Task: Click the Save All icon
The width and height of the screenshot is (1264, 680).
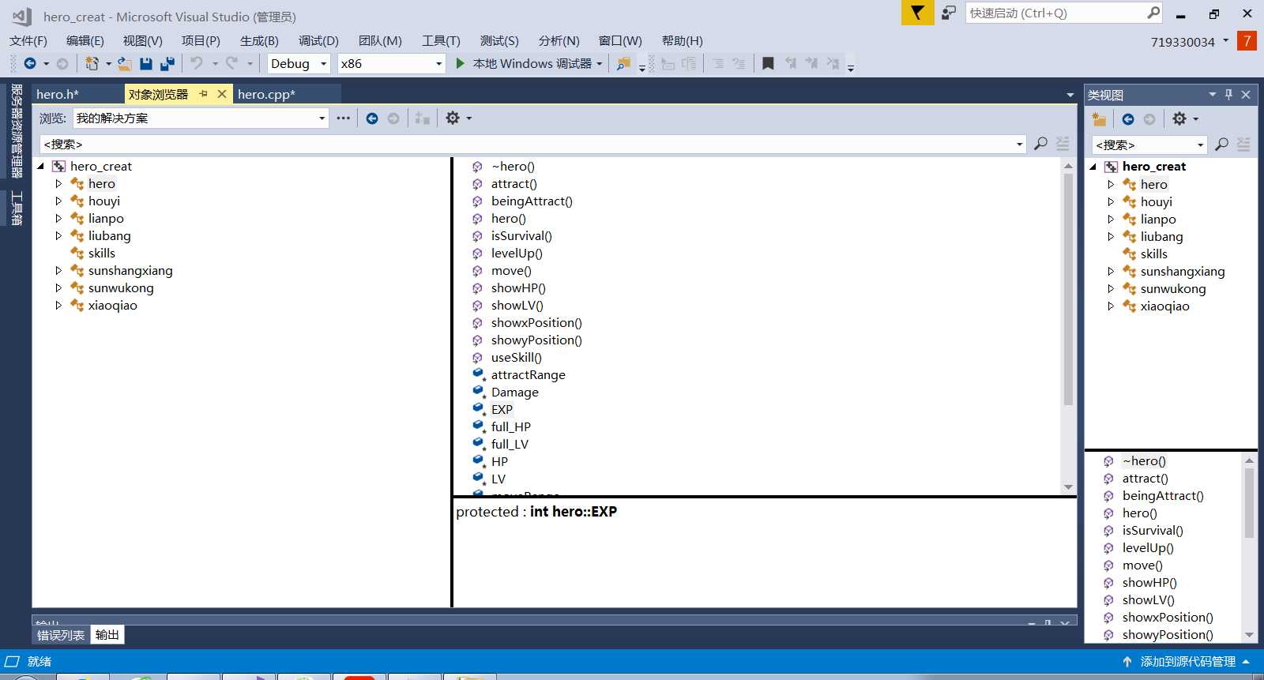Action: click(x=167, y=63)
